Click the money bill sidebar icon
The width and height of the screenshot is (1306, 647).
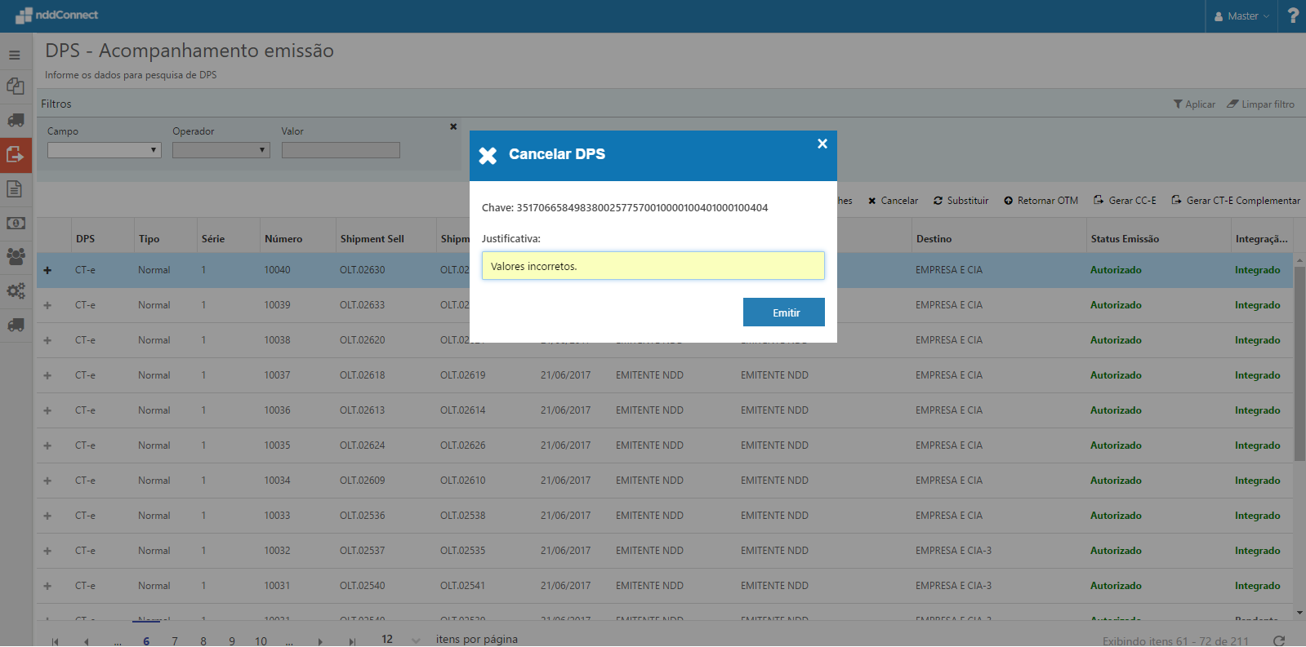click(16, 223)
